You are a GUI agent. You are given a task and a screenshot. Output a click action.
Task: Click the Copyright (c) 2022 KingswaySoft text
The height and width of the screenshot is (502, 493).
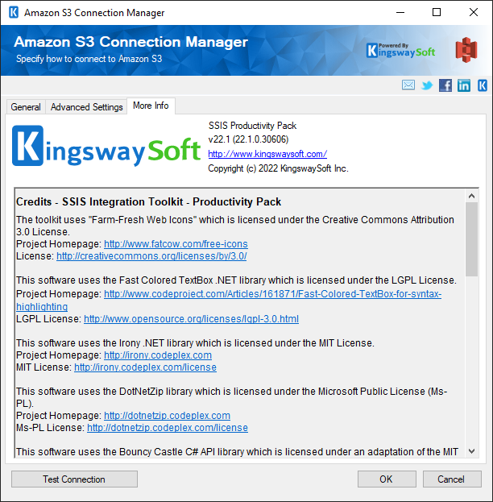[278, 168]
